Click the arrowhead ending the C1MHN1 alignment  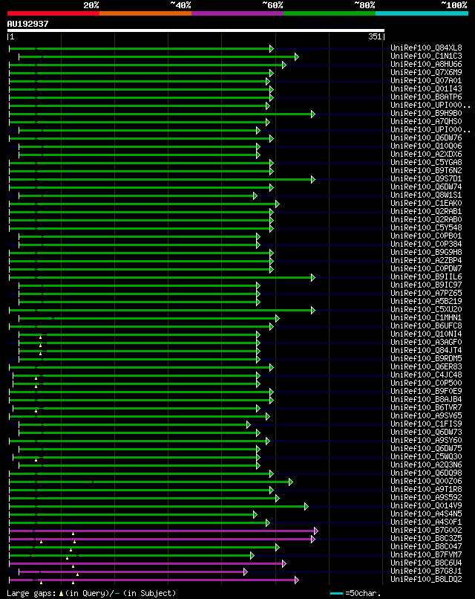click(277, 318)
